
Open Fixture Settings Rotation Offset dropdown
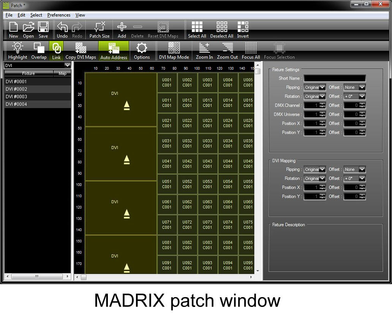pos(354,96)
